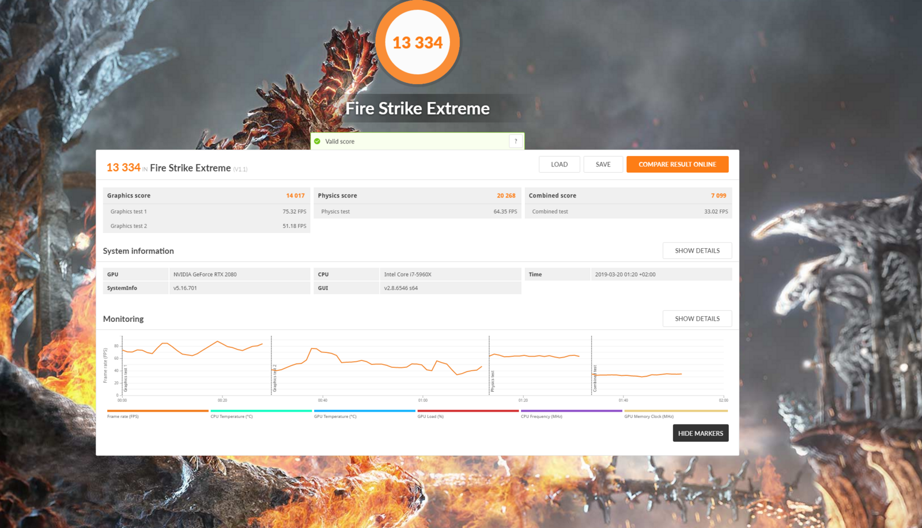Viewport: 922px width, 528px height.
Task: Click the GUI version v2.8.6546 s64
Action: point(401,288)
